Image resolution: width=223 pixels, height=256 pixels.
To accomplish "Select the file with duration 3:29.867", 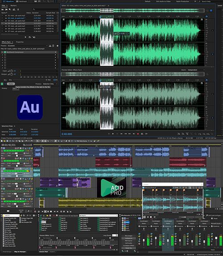I will pos(29,29).
